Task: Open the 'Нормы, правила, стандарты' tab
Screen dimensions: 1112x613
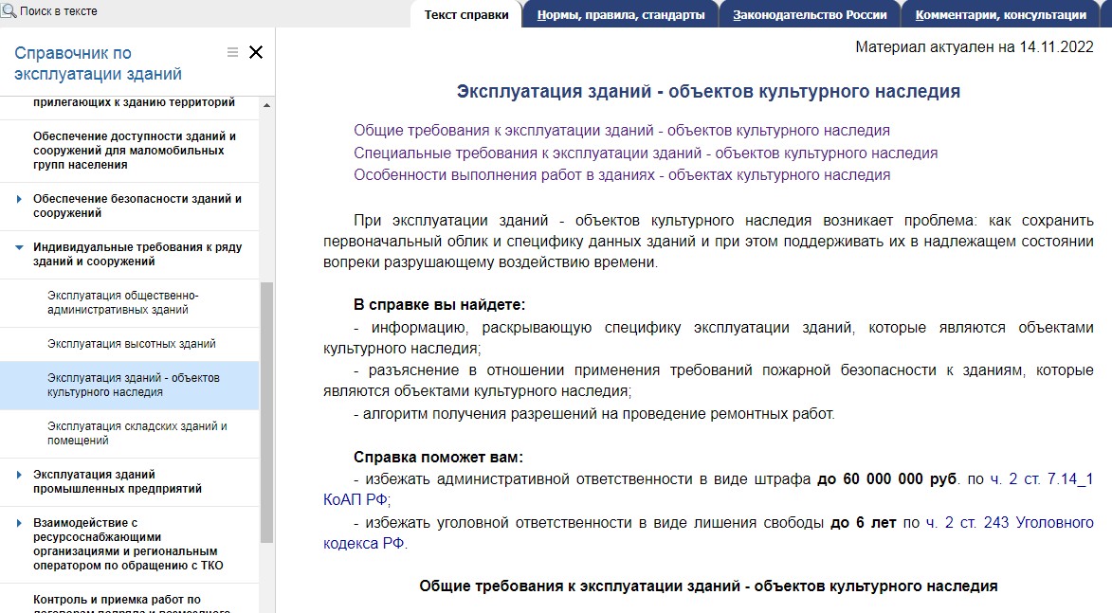Action: tap(621, 15)
